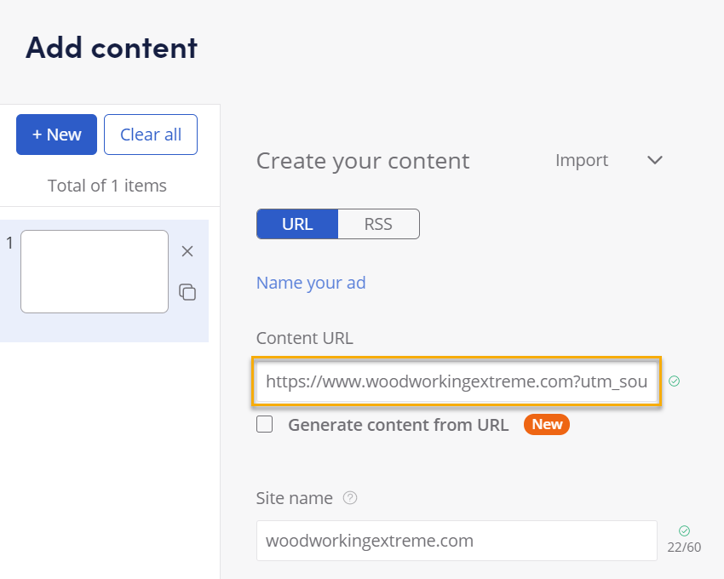Click the 22/60 character counter
The image size is (724, 579).
684,547
